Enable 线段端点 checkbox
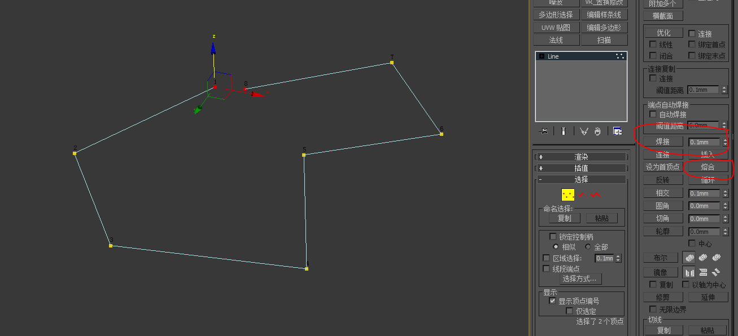This screenshot has width=738, height=336. 546,268
